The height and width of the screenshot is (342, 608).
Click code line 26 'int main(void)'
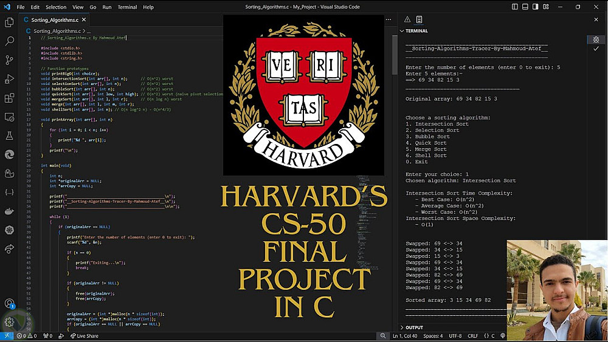click(x=56, y=165)
